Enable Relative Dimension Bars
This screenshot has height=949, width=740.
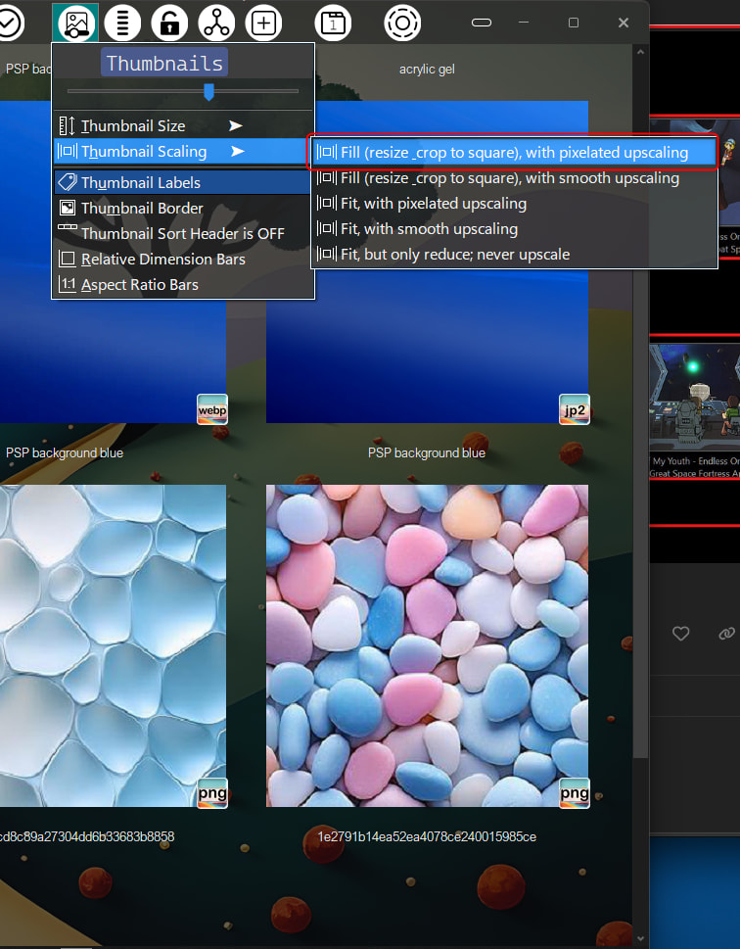click(162, 260)
